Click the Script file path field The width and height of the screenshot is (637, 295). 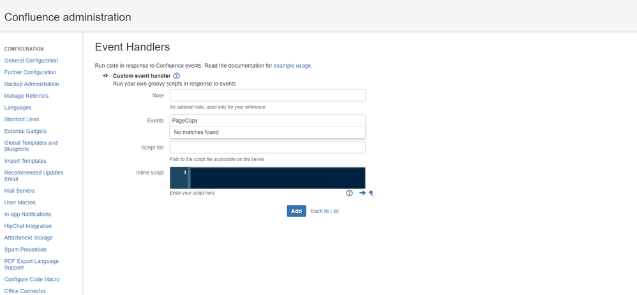267,147
